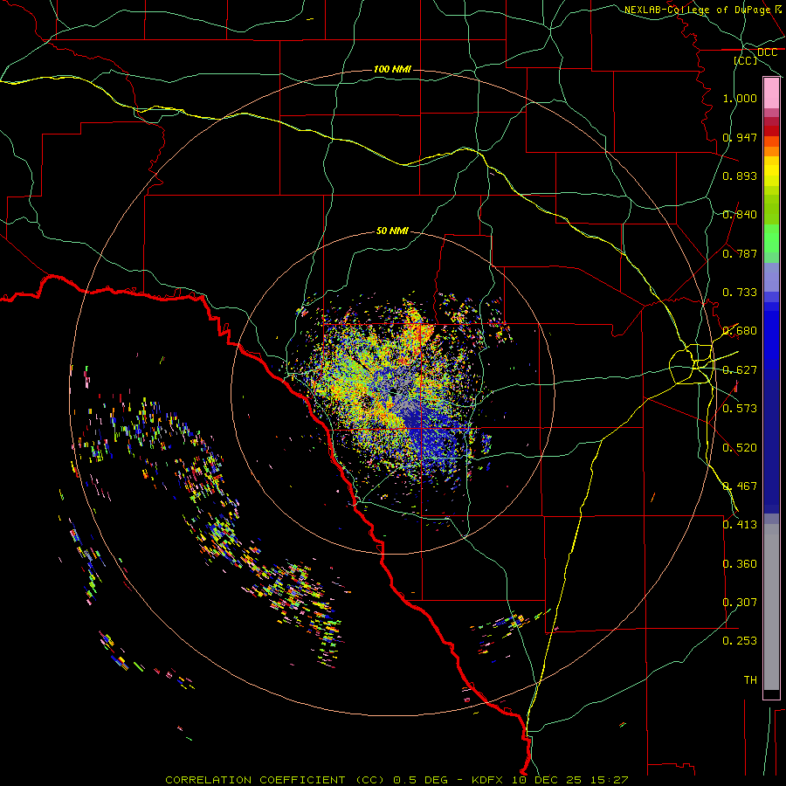Screen dimensions: 786x786
Task: Click the [CC] units label
Action: coord(746,60)
